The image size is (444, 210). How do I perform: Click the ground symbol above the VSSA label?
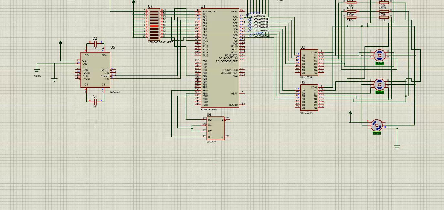point(37,71)
